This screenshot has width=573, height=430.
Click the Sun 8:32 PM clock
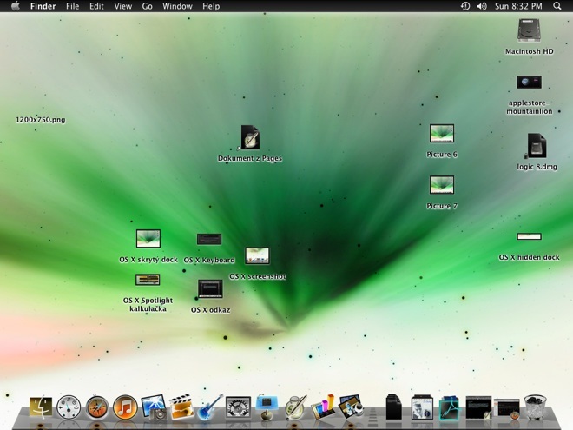click(519, 6)
